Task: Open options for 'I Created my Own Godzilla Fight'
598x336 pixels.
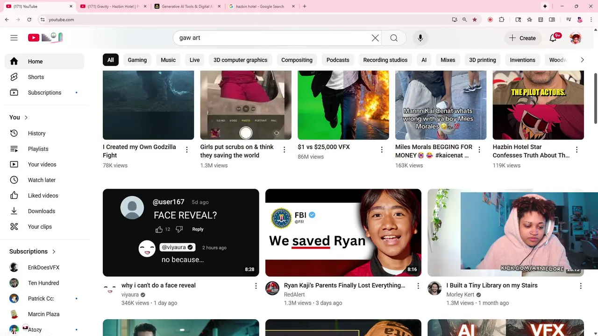Action: point(187,150)
